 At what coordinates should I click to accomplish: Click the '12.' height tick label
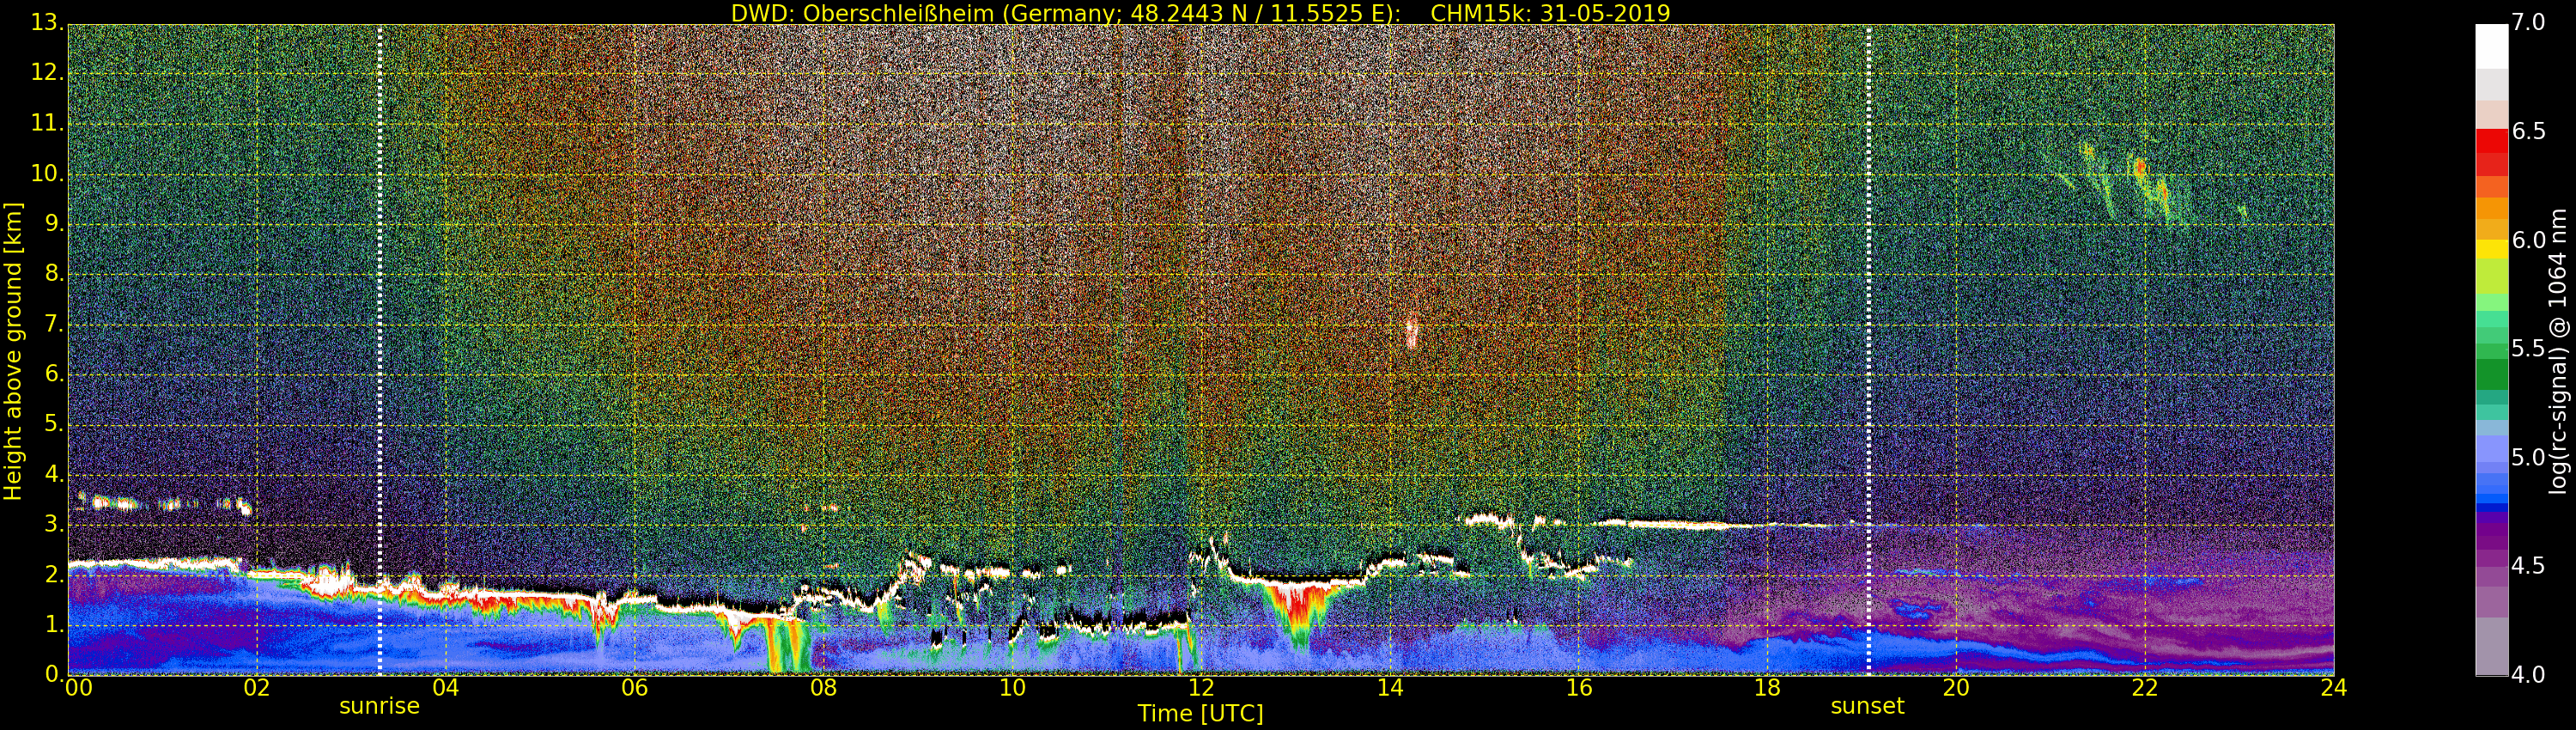(47, 73)
